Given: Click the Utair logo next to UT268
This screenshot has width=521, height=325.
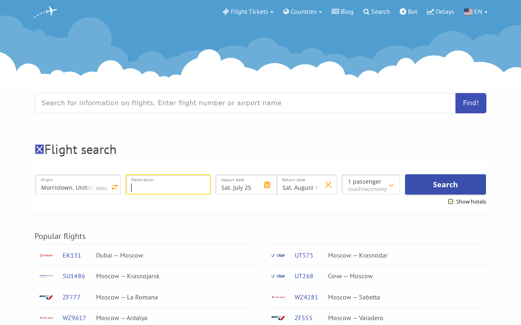Looking at the screenshot, I should tap(278, 276).
